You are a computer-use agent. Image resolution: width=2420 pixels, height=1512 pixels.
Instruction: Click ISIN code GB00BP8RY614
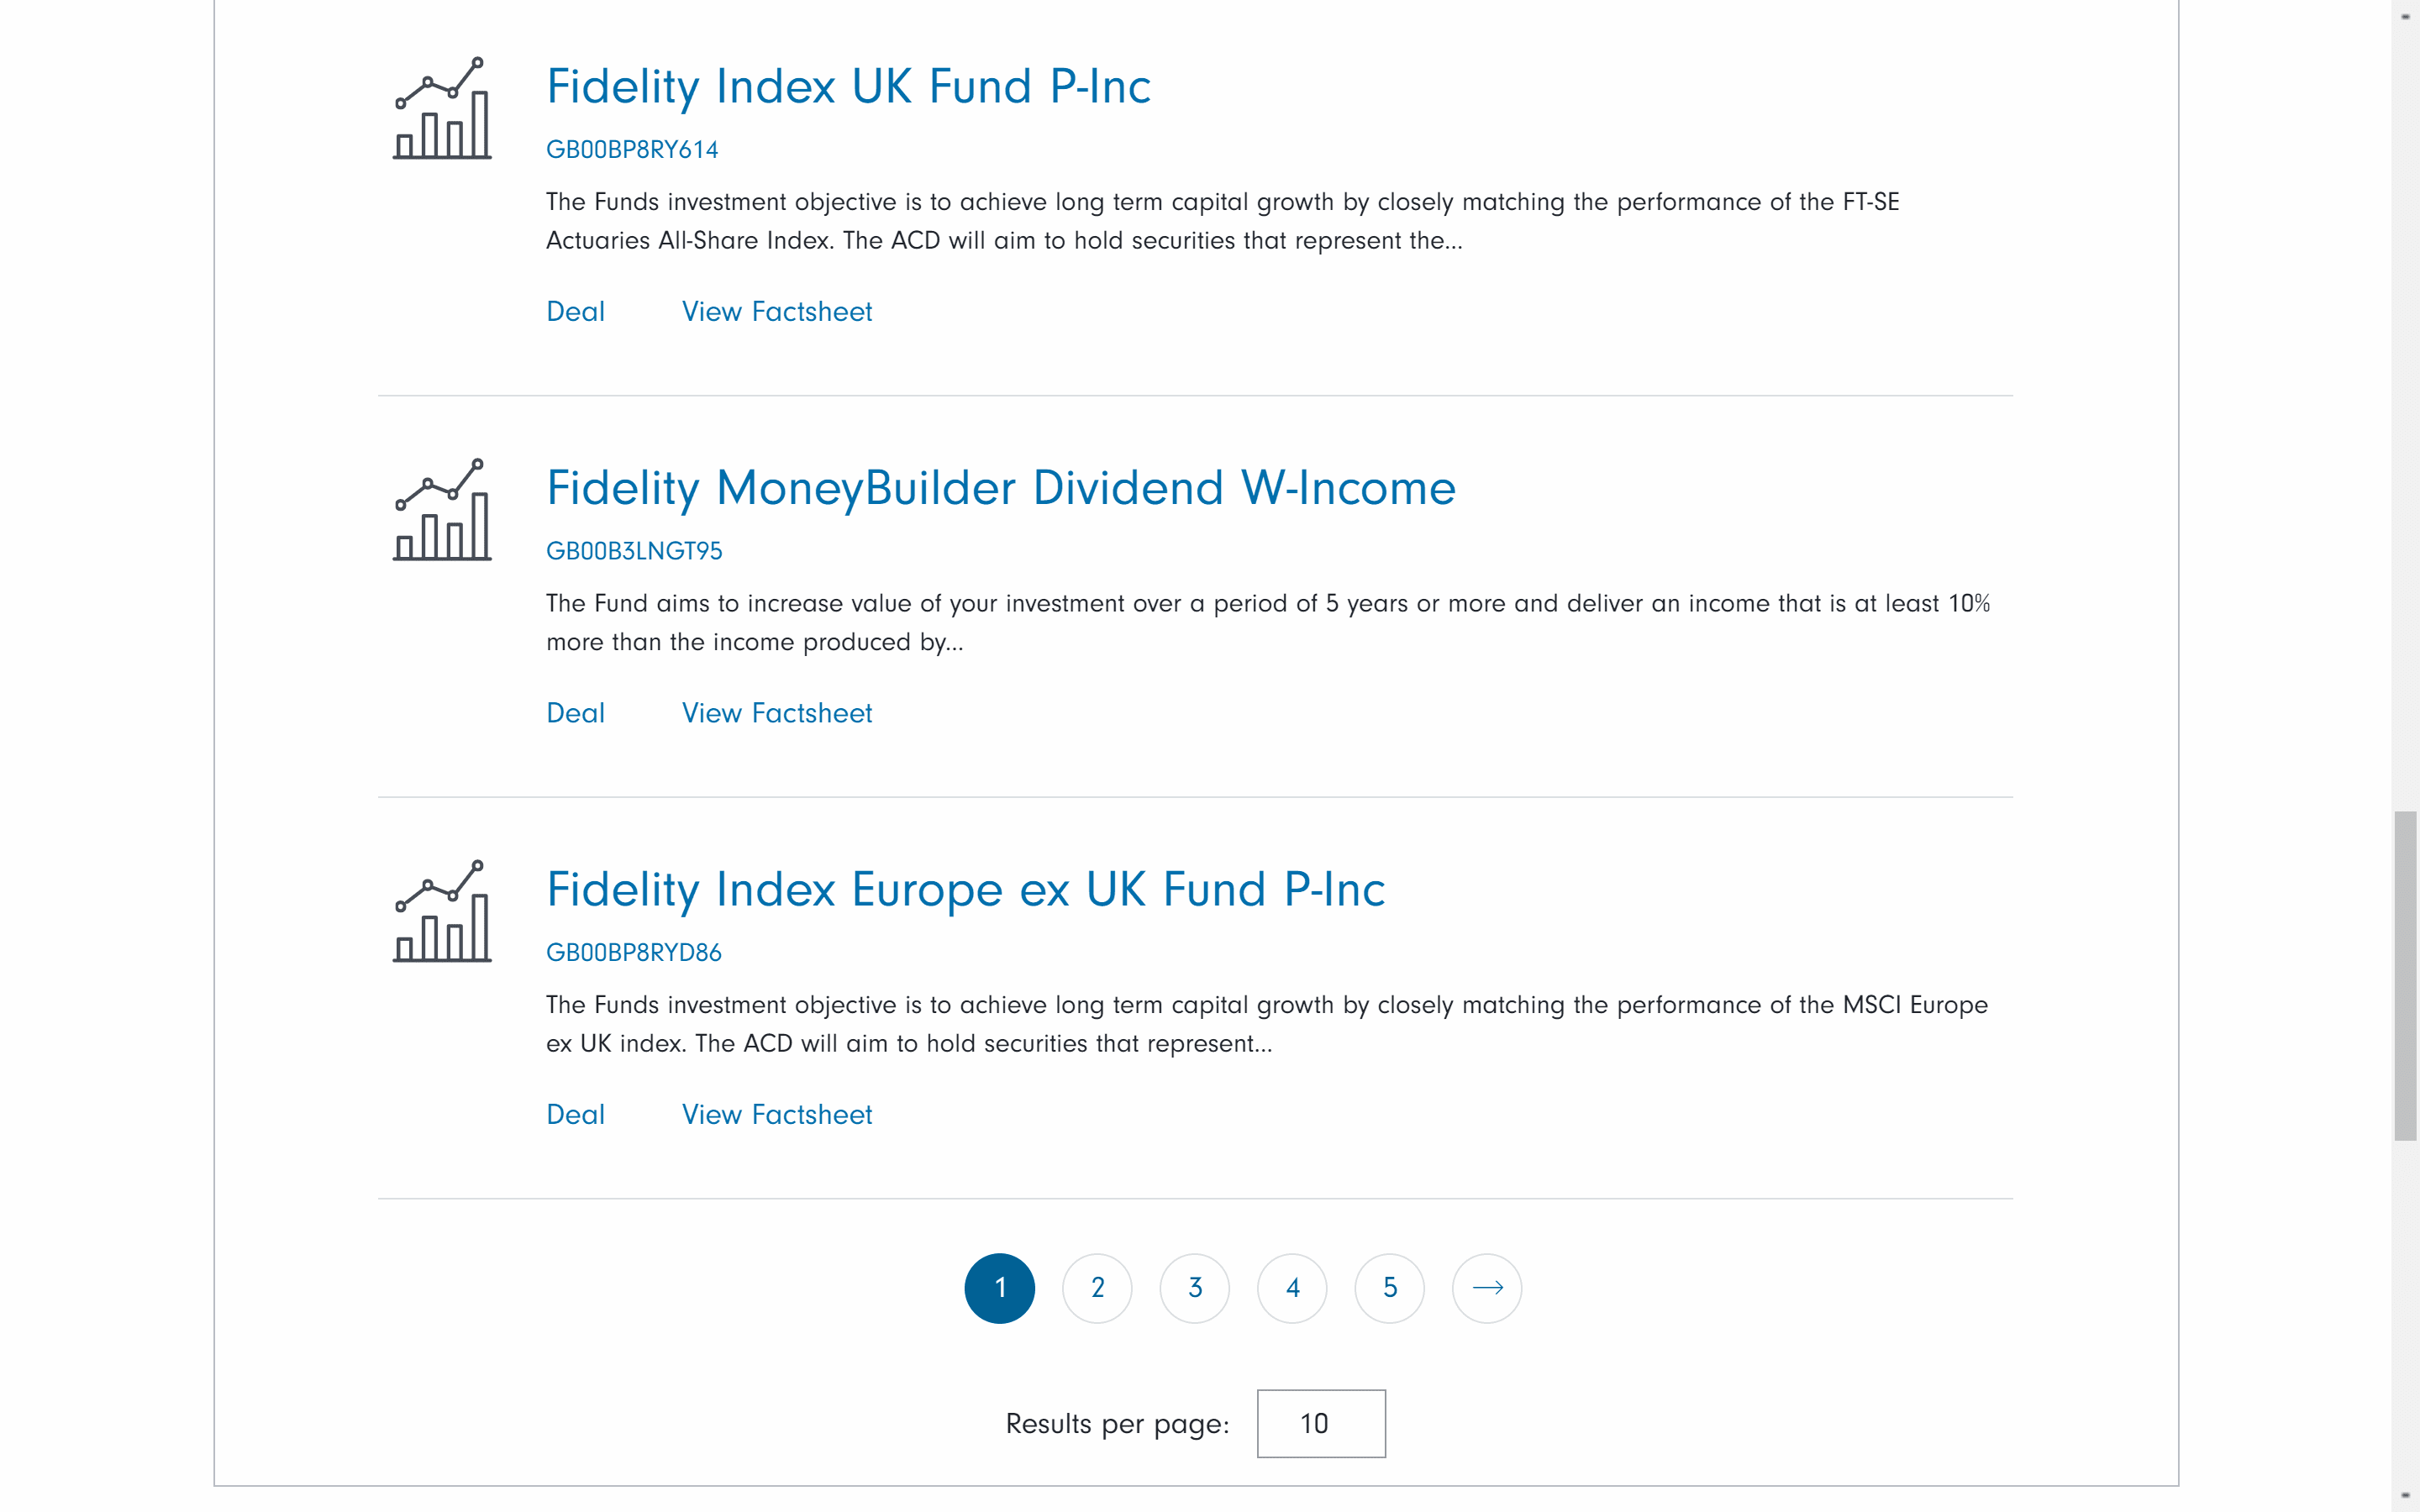click(x=632, y=150)
